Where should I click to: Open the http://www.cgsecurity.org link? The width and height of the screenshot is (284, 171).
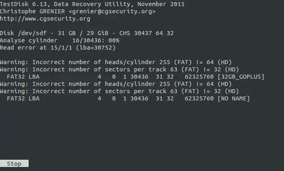pyautogui.click(x=45, y=19)
